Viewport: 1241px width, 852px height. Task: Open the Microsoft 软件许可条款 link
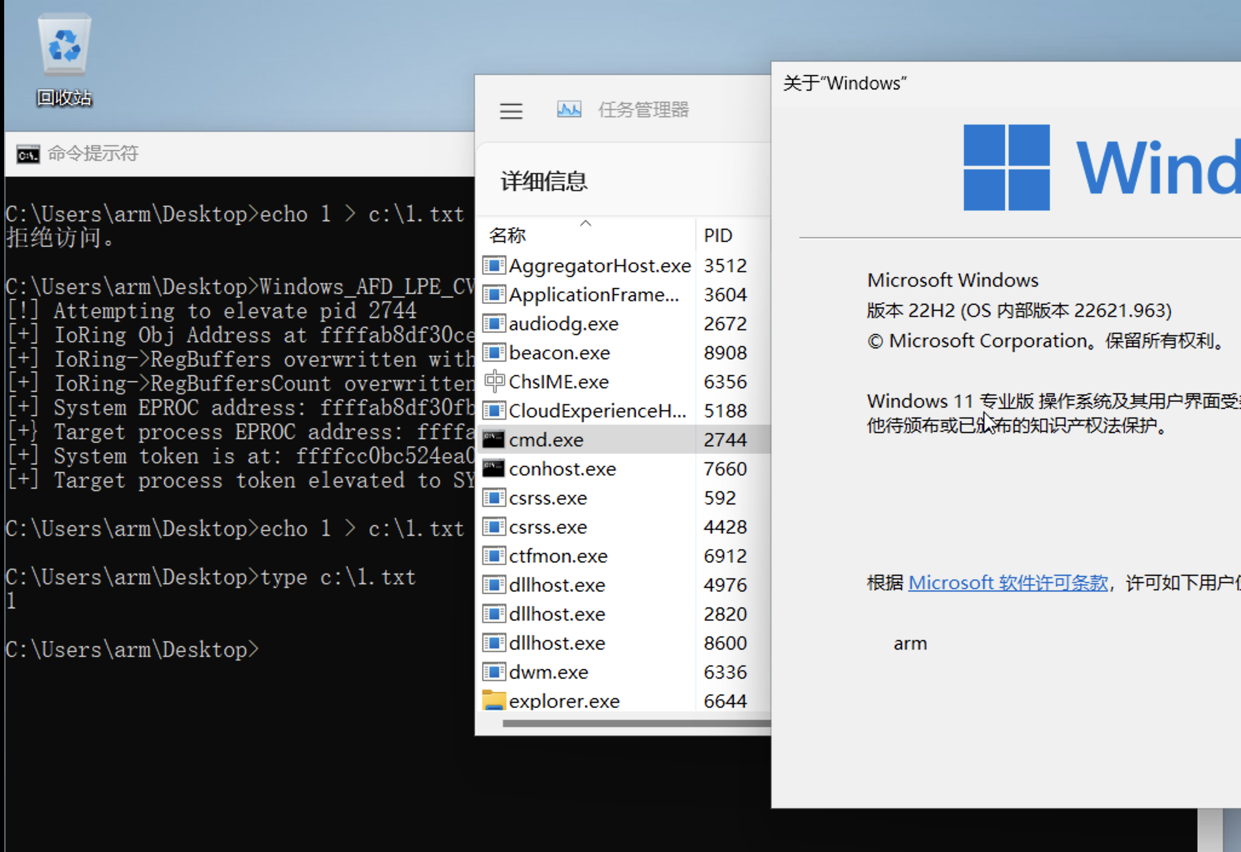tap(1008, 582)
